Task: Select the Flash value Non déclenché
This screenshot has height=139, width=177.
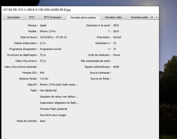Action: click(x=48, y=90)
